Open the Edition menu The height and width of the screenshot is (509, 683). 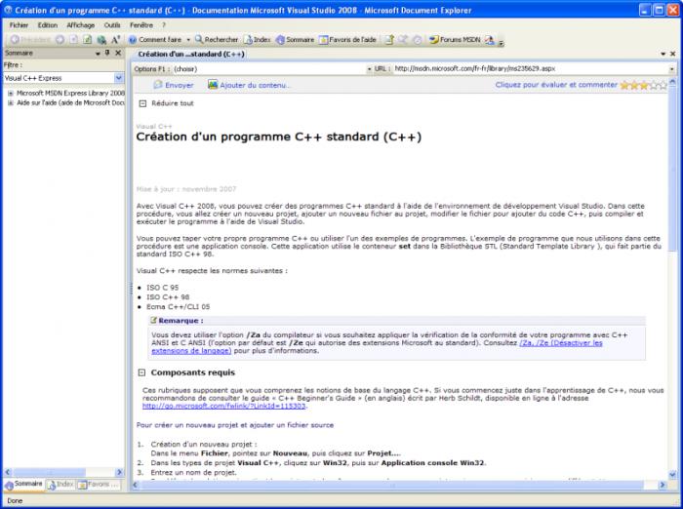(x=48, y=25)
